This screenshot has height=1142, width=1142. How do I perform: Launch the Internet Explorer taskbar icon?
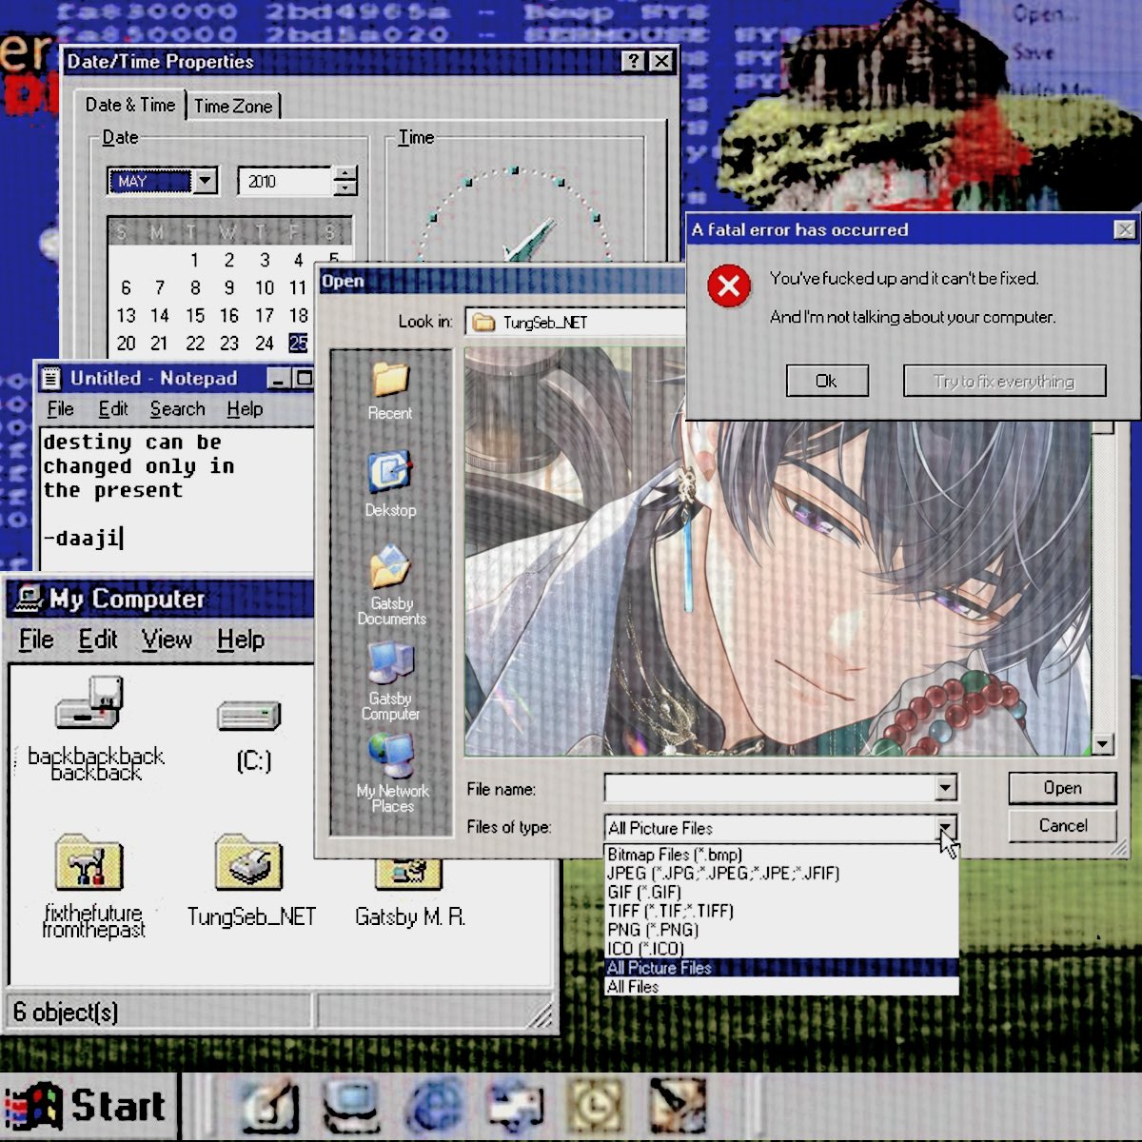click(x=435, y=1107)
